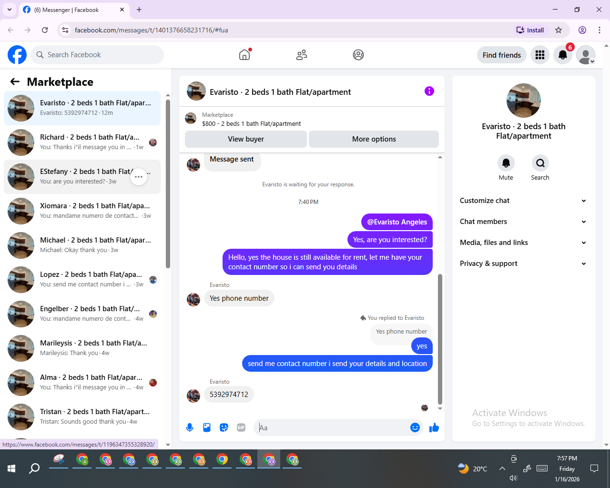Expand Media, files and links section
This screenshot has width=610, height=488.
[523, 243]
